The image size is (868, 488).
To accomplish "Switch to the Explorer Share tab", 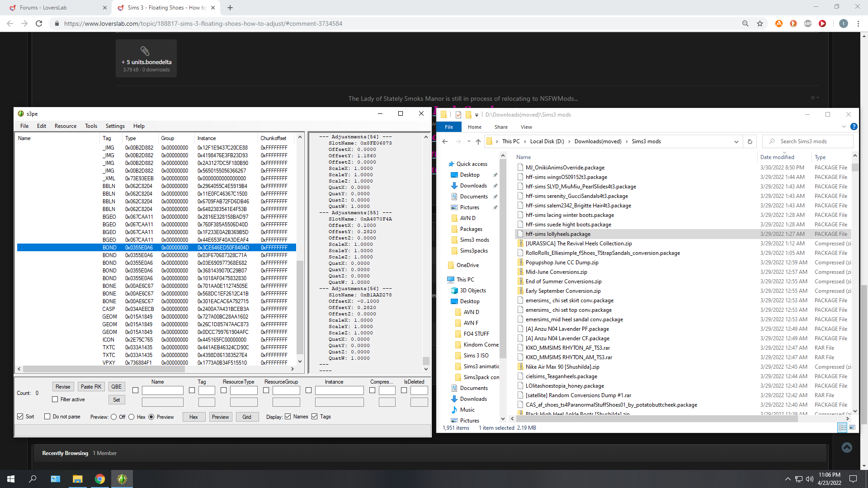I will click(x=501, y=127).
